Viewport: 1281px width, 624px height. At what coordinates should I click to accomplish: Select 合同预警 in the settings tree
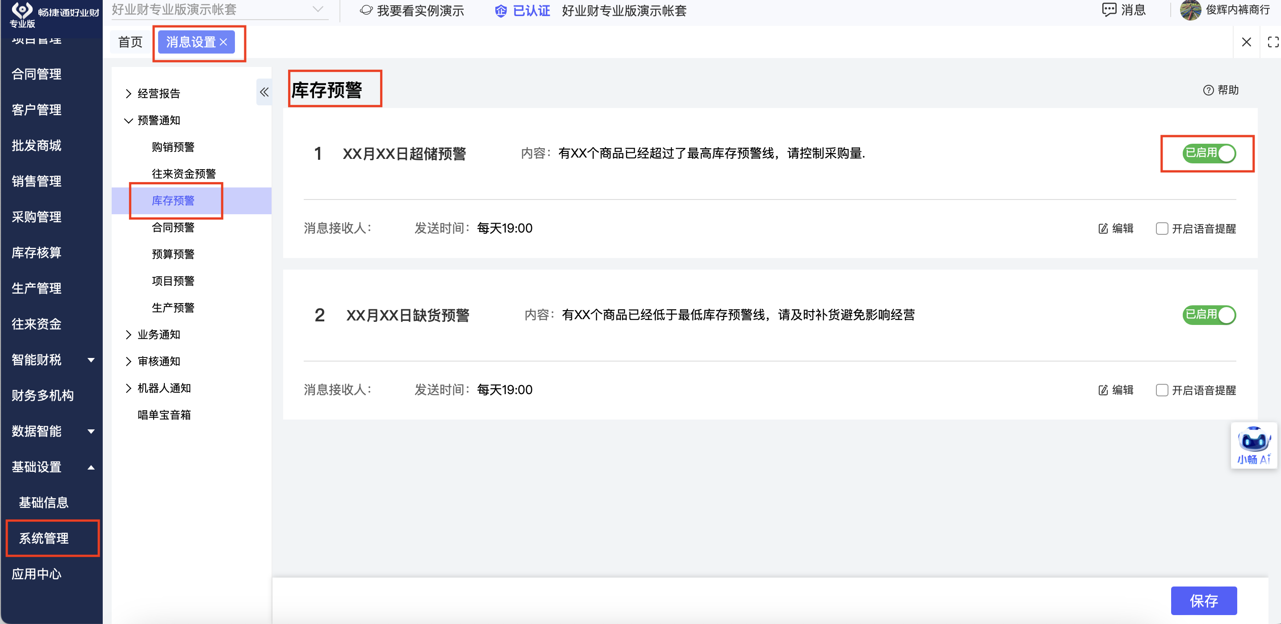[172, 228]
